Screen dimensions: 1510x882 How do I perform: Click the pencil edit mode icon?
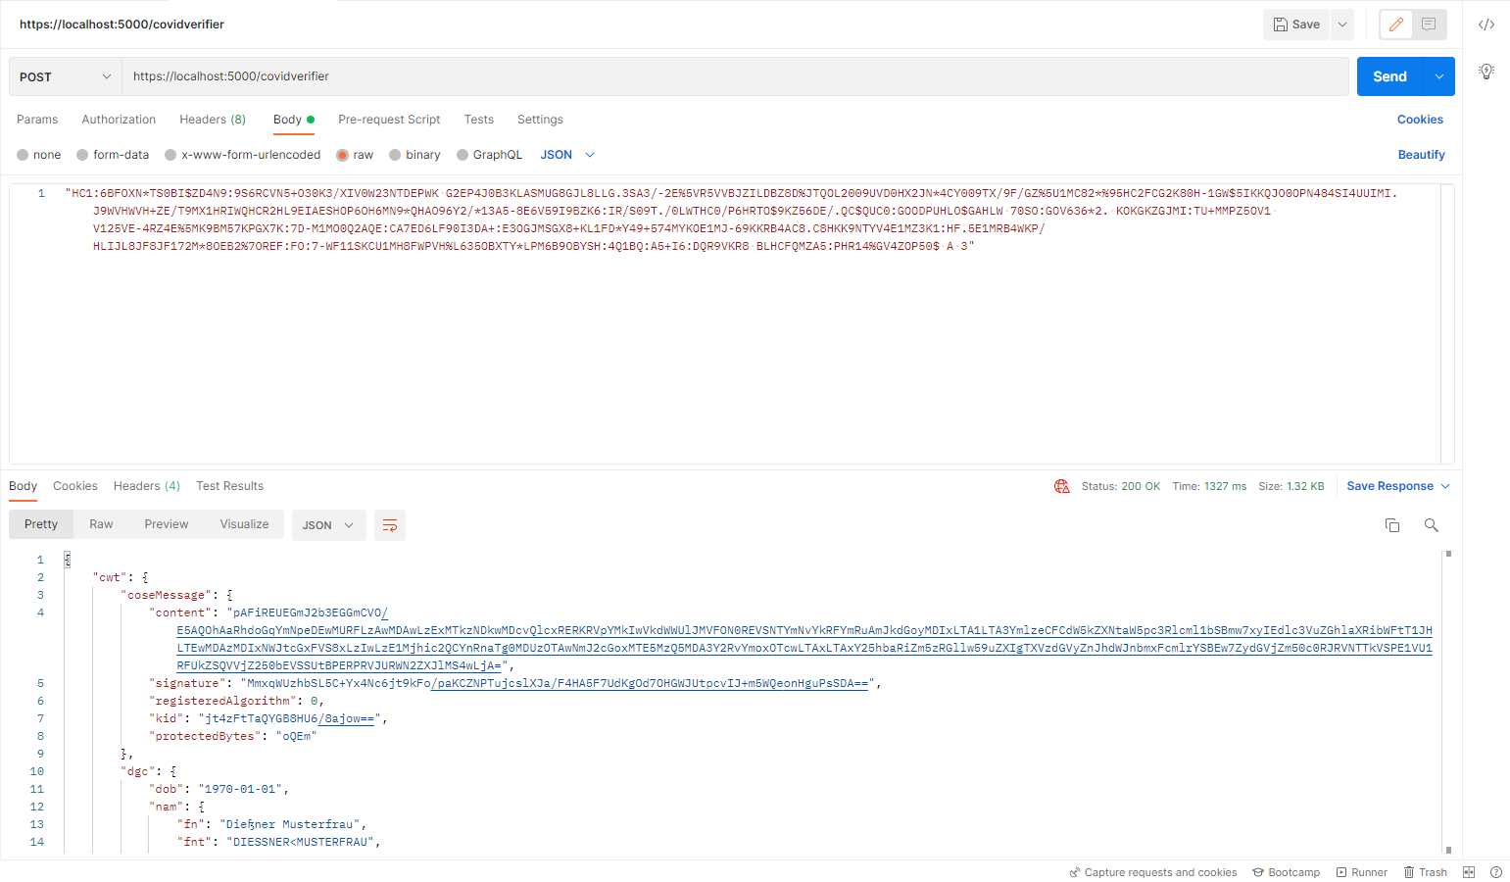(x=1395, y=24)
